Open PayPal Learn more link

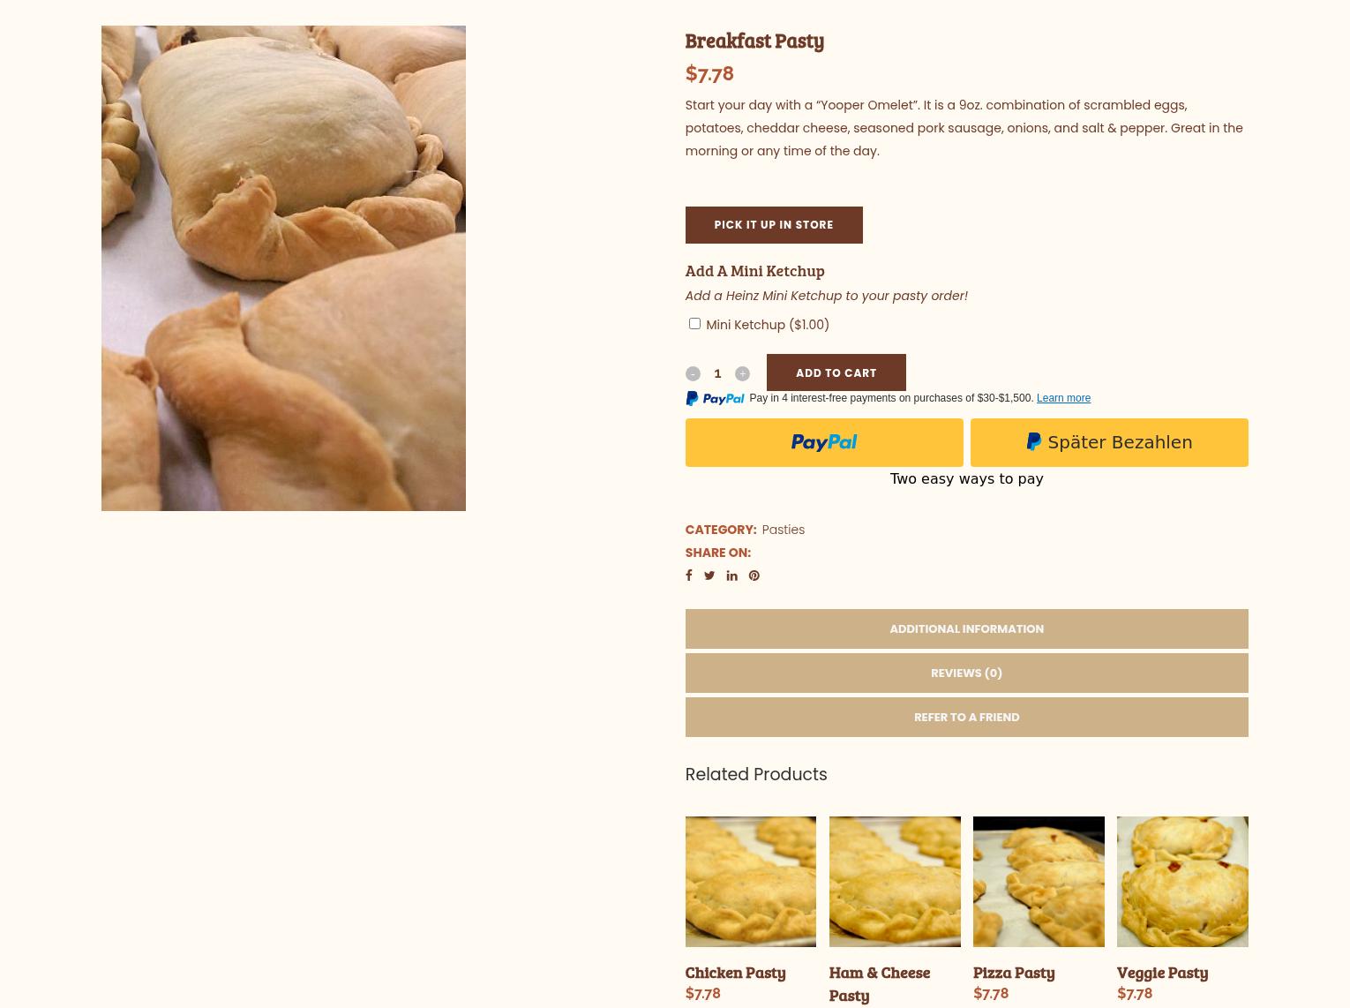(x=1063, y=398)
